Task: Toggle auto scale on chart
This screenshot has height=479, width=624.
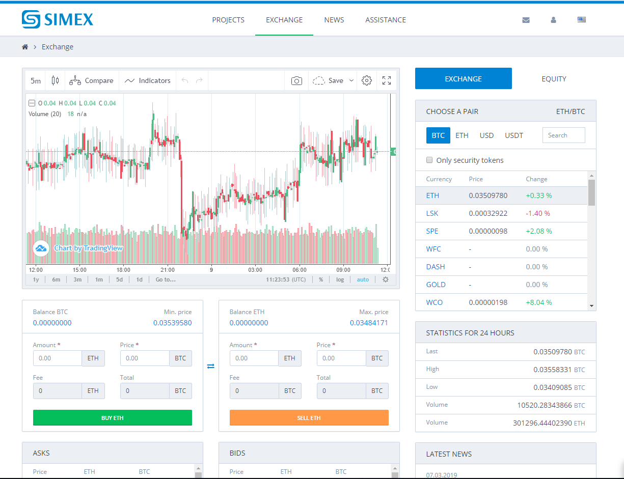Action: click(363, 279)
